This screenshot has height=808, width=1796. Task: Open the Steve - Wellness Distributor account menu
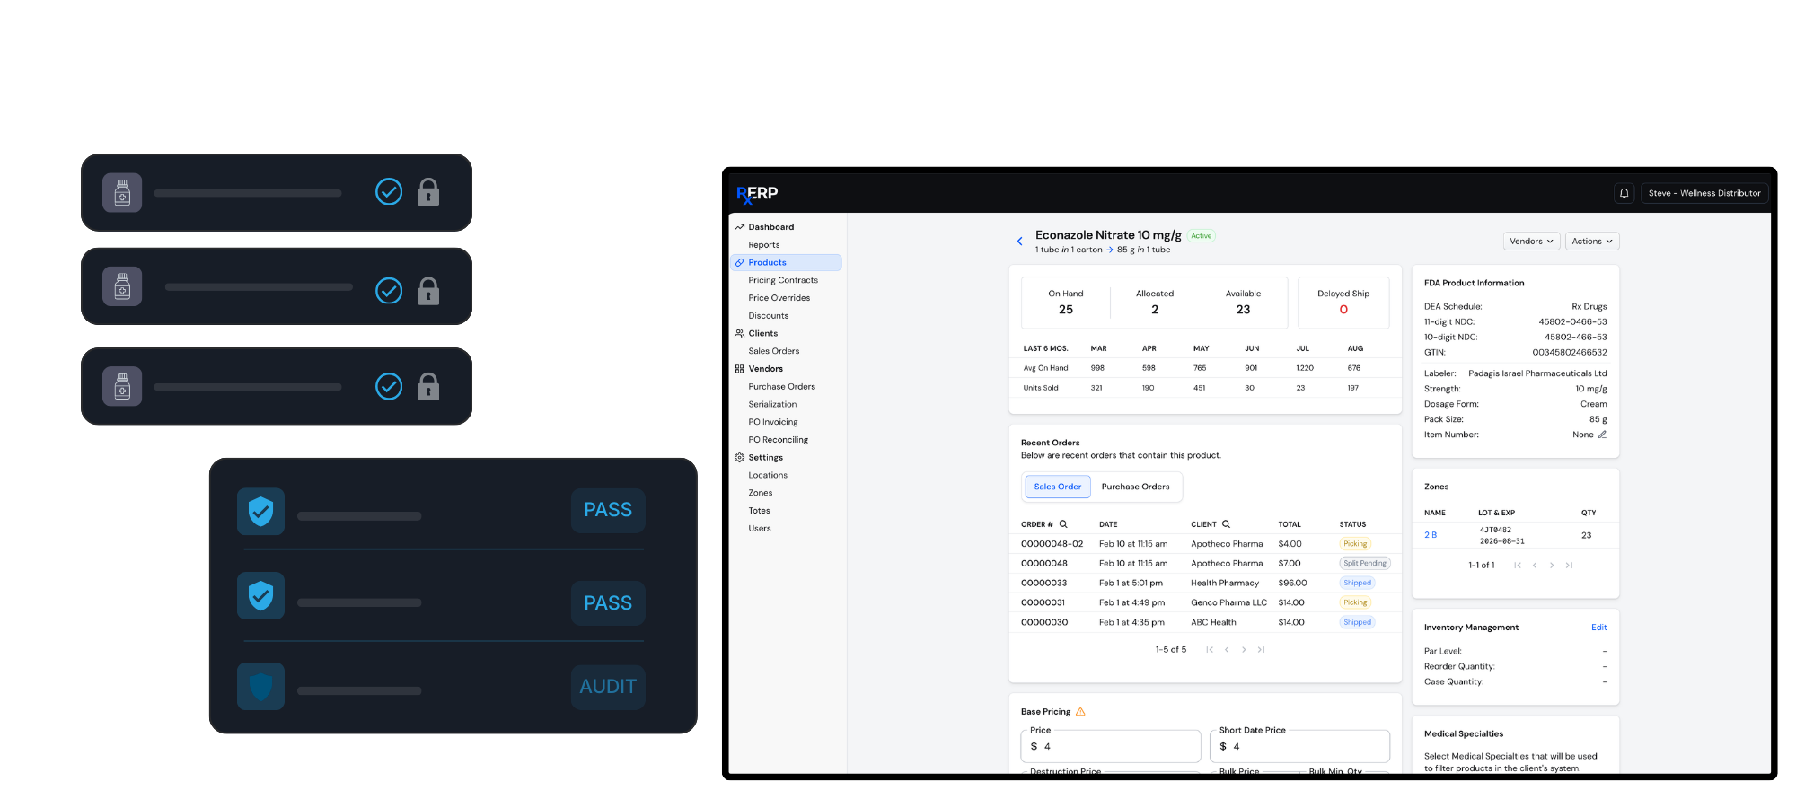[1704, 193]
